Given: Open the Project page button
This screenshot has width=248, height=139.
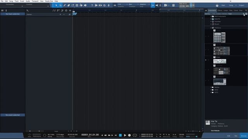Looking at the screenshot, I should (x=241, y=5).
